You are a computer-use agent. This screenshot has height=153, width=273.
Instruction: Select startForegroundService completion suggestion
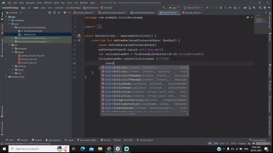(x=145, y=100)
